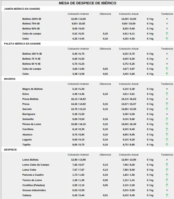Select the trend arrow for Lomo Cebo de Campo
Viewport: 174px width, 199px height.
[x=167, y=165]
